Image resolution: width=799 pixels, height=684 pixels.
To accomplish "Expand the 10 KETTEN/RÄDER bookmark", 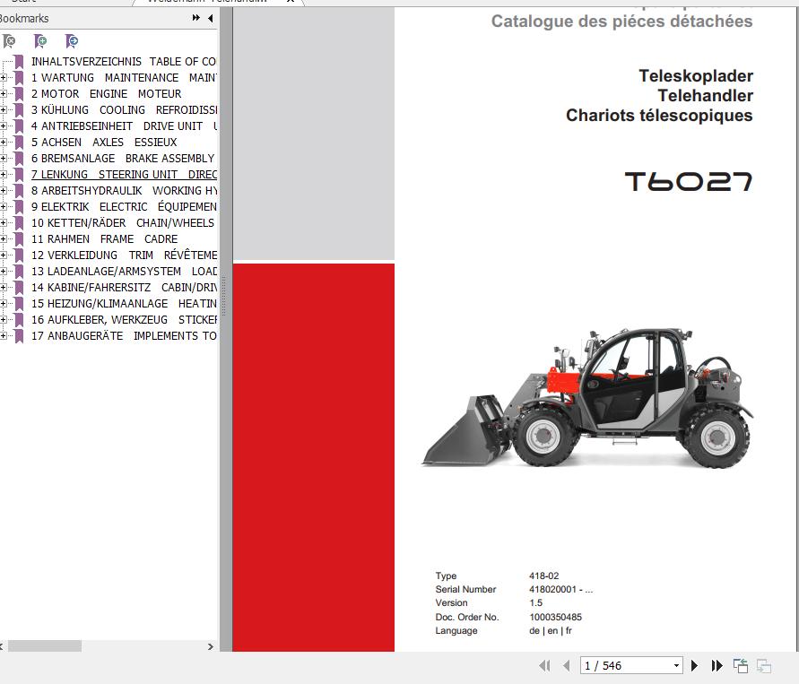I will click(x=3, y=222).
